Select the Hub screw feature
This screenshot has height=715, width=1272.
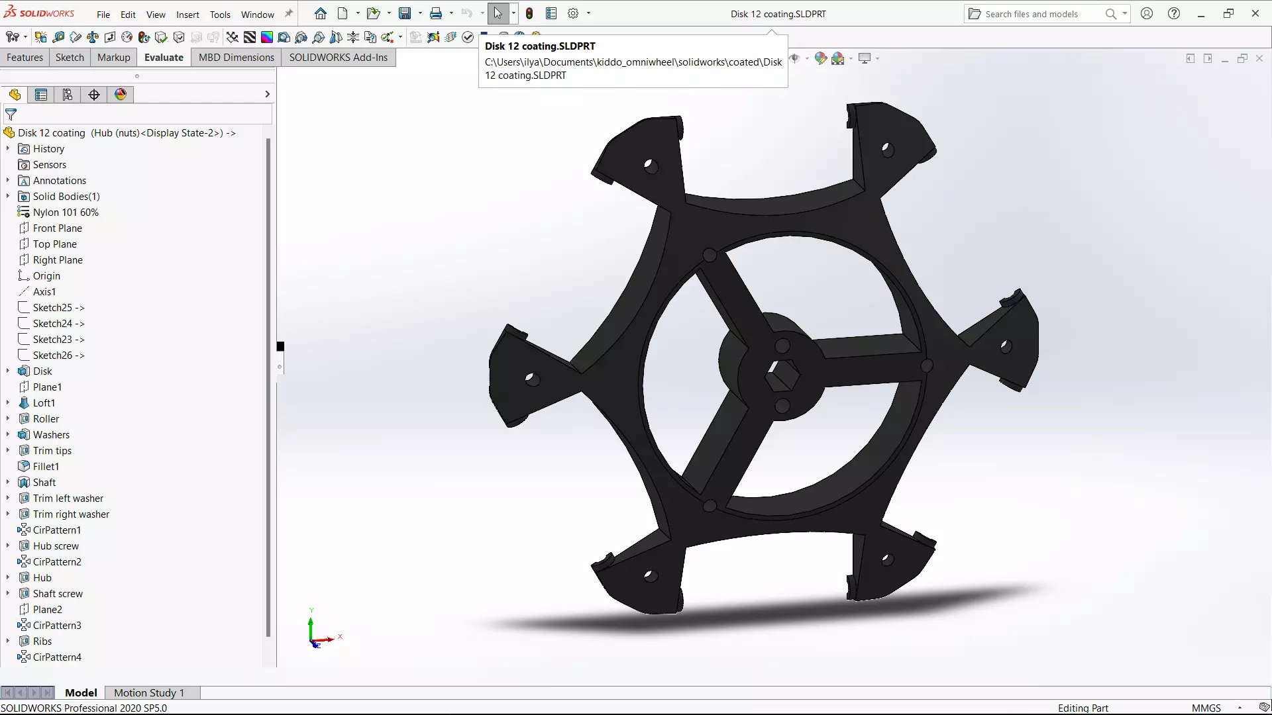(56, 546)
